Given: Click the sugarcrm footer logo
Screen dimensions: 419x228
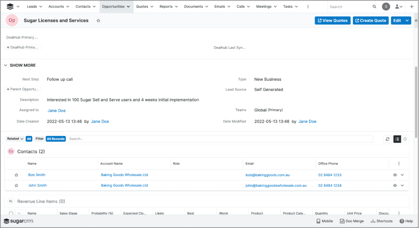Looking at the screenshot, I should pos(18,221).
